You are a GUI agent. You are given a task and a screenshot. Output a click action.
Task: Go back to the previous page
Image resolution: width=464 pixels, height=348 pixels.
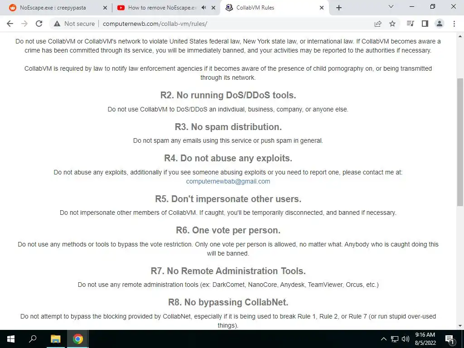(10, 24)
